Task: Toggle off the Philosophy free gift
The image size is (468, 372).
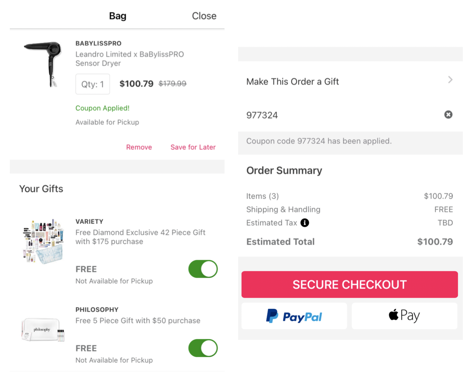Action: coord(203,348)
